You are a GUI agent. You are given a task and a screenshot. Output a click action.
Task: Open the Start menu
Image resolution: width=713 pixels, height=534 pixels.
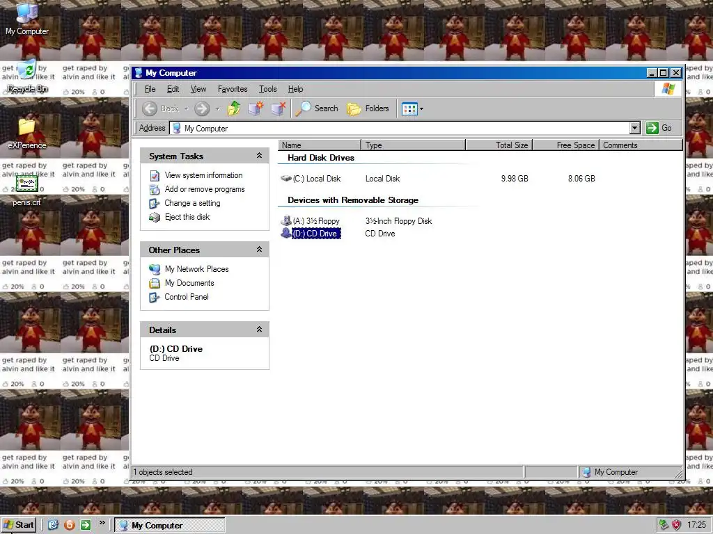[19, 526]
